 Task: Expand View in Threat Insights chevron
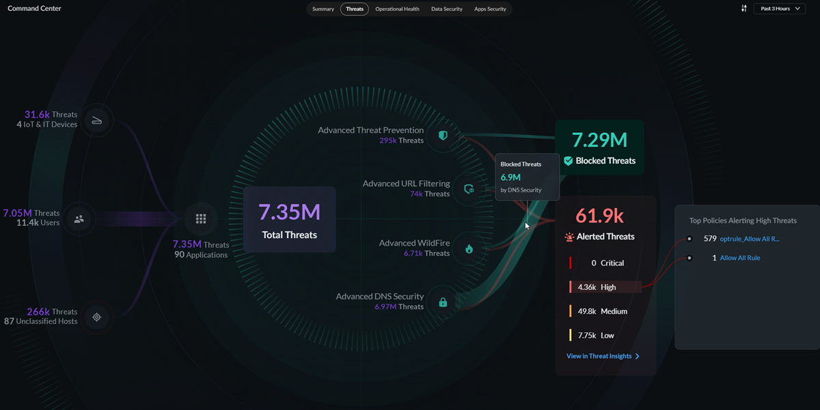[x=638, y=356]
